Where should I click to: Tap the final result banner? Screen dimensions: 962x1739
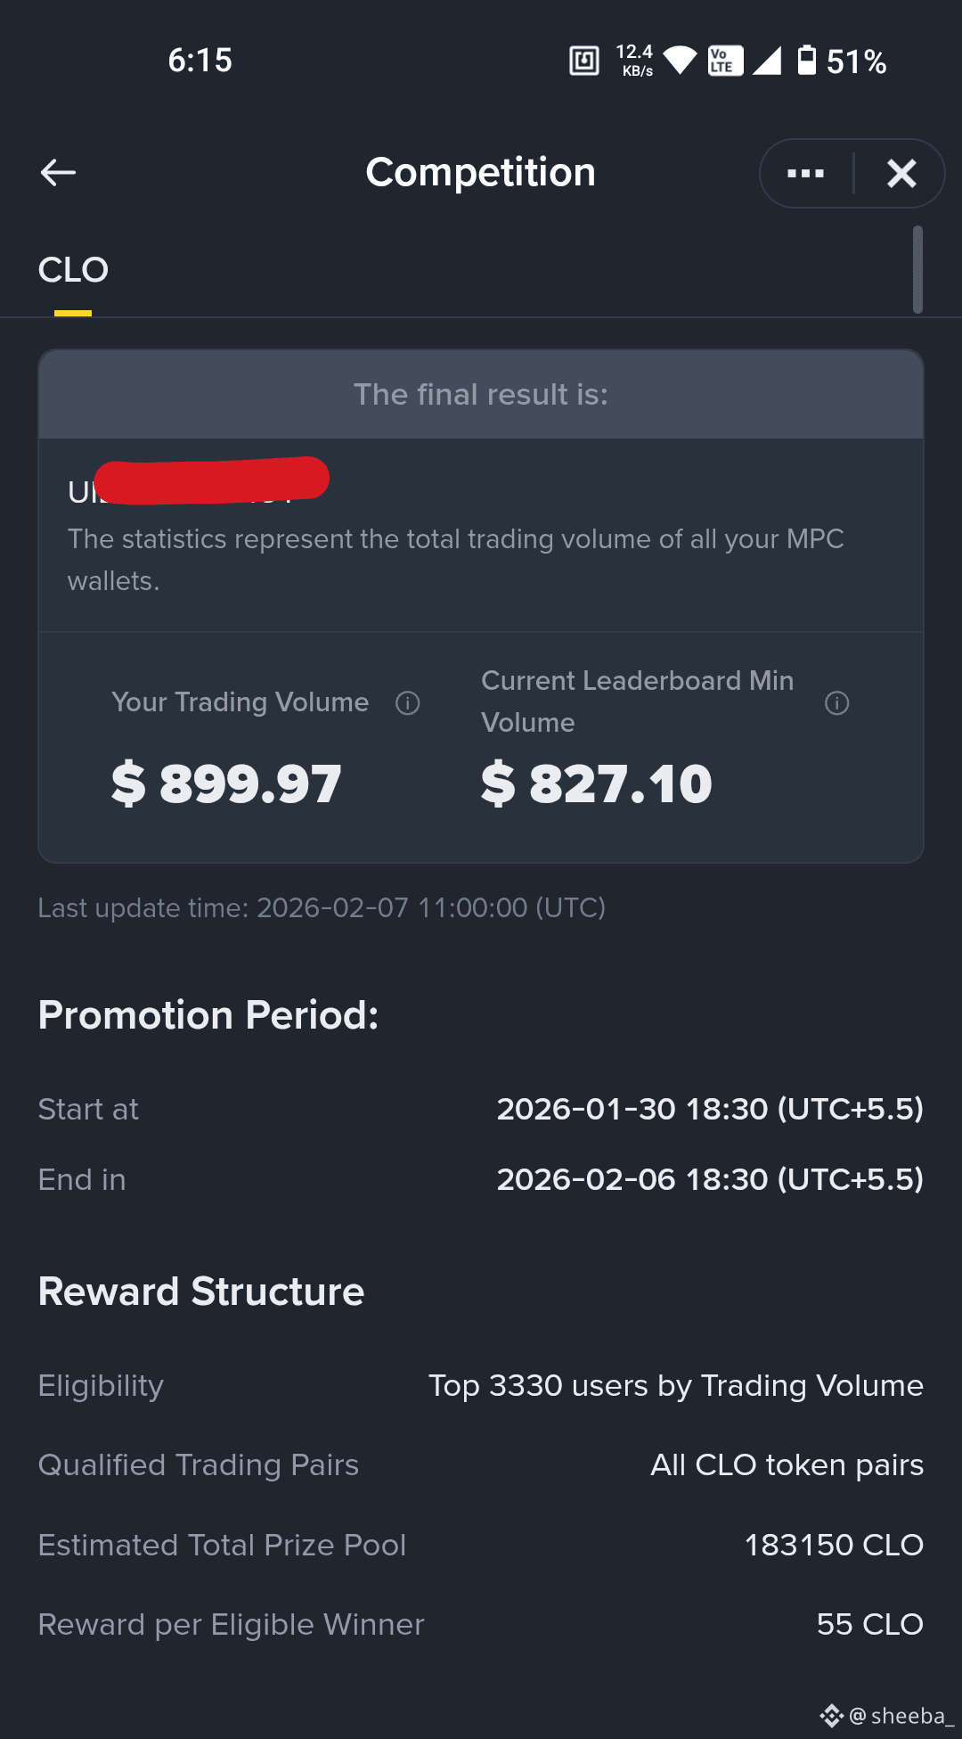click(481, 394)
